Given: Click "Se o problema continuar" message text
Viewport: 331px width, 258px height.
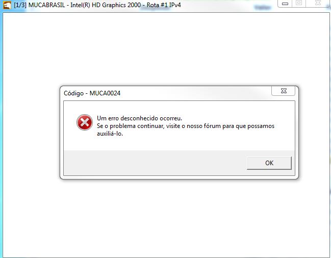Looking at the screenshot, I should tap(131, 126).
